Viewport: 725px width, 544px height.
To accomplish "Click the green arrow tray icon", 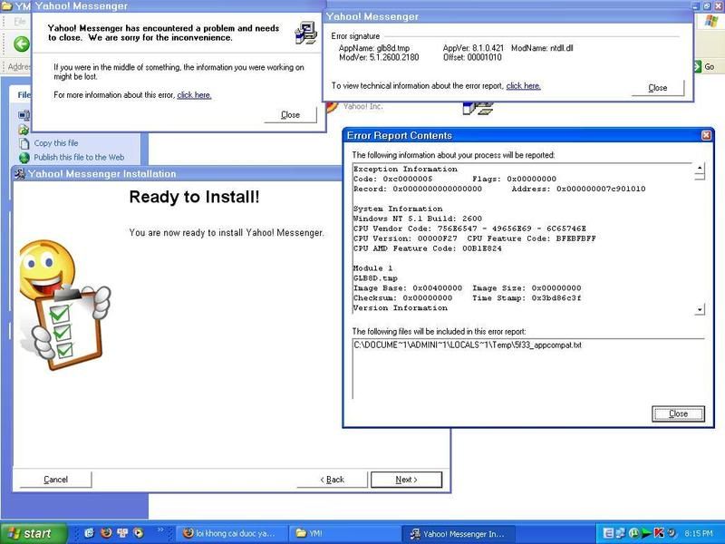I will pos(646,533).
